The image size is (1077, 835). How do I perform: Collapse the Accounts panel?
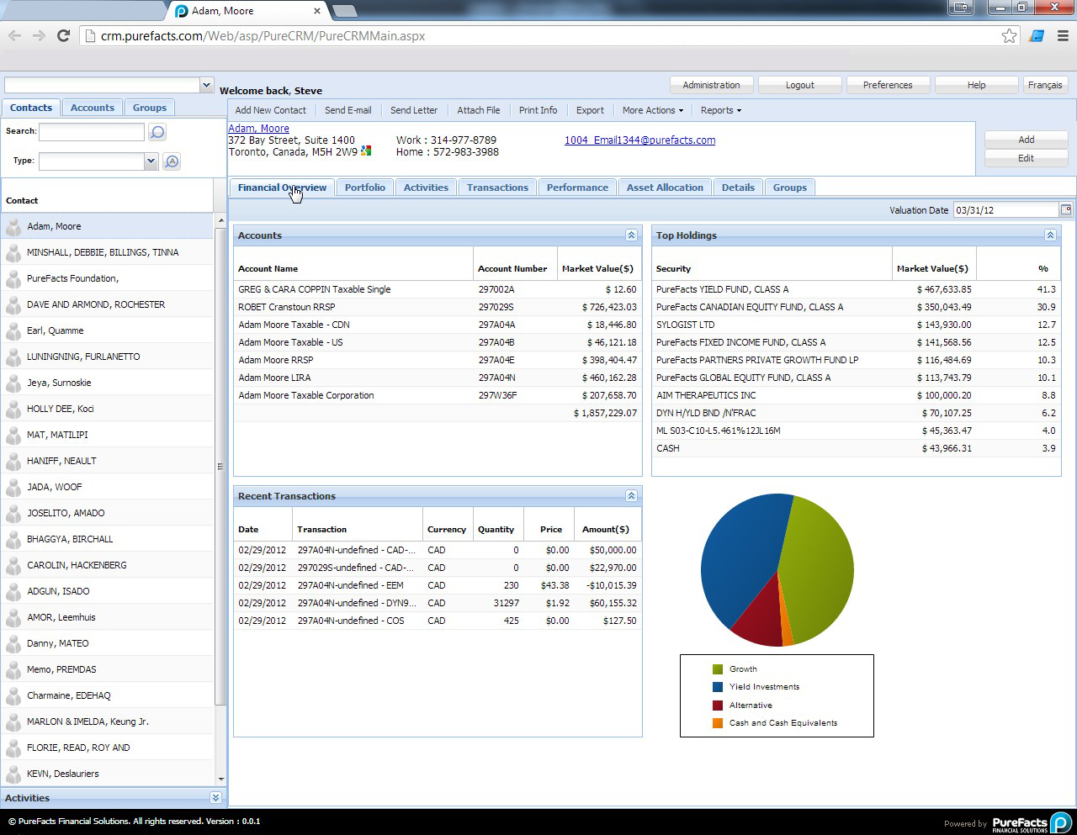click(x=631, y=235)
